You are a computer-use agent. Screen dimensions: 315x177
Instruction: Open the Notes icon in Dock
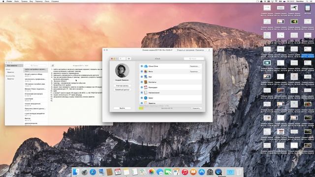pos(126,172)
